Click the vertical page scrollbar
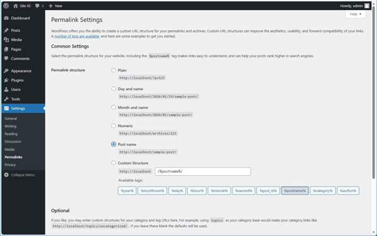 point(373,92)
